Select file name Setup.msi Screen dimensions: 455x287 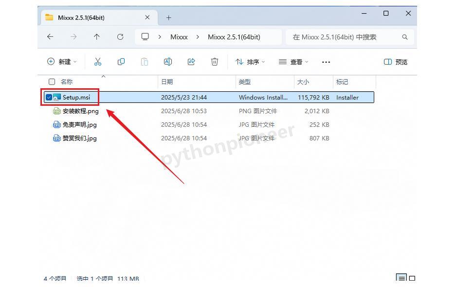tap(76, 97)
